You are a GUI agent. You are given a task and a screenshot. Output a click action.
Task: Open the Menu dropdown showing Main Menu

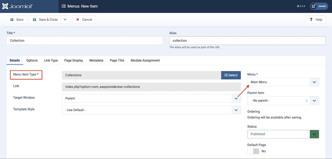click(x=283, y=82)
